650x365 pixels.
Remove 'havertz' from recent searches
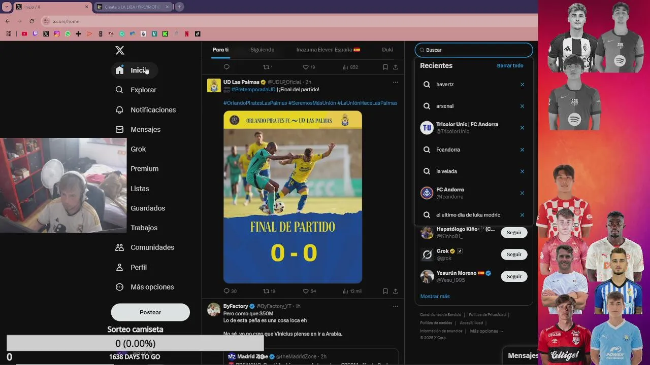[x=522, y=85]
